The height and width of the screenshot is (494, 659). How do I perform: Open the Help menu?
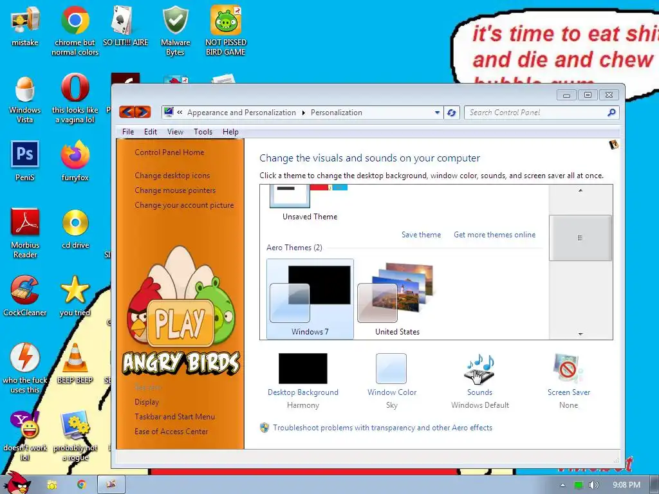[230, 131]
